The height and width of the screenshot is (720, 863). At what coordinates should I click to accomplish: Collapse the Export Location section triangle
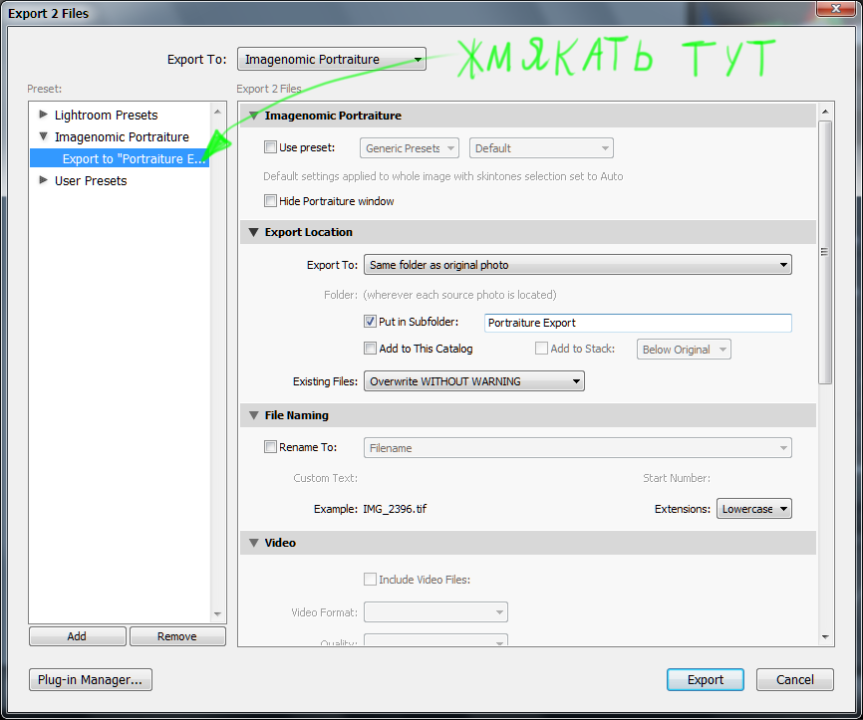pyautogui.click(x=251, y=232)
